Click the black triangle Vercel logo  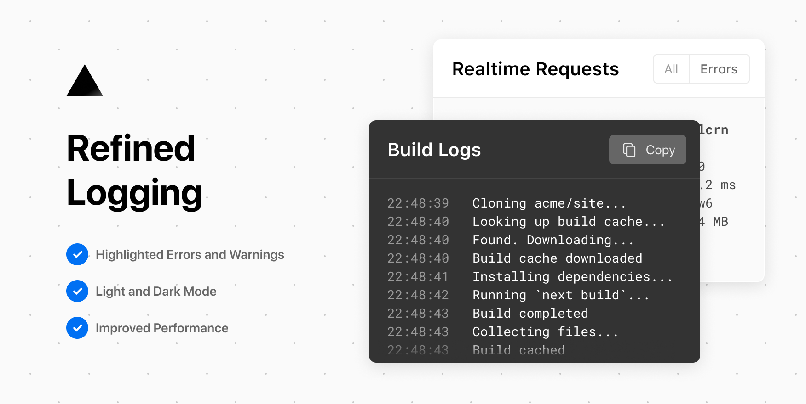click(x=85, y=83)
